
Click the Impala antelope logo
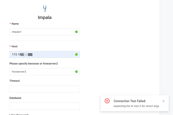45,8
